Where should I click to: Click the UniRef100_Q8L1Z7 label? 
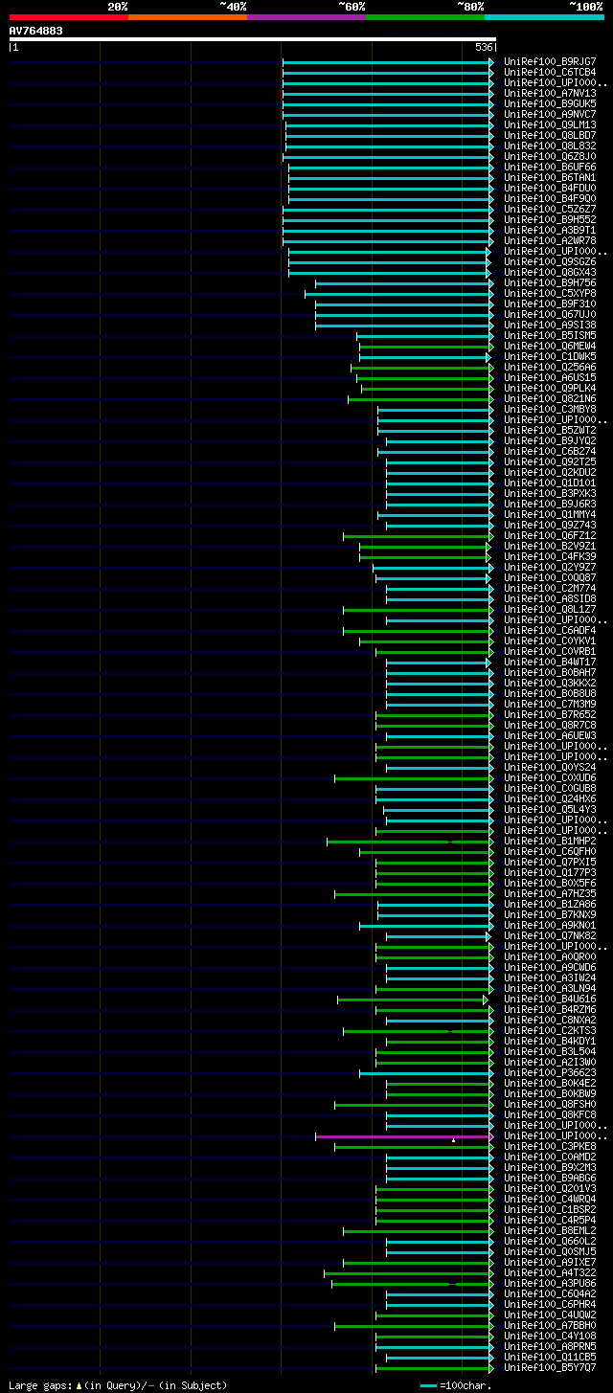coord(550,609)
